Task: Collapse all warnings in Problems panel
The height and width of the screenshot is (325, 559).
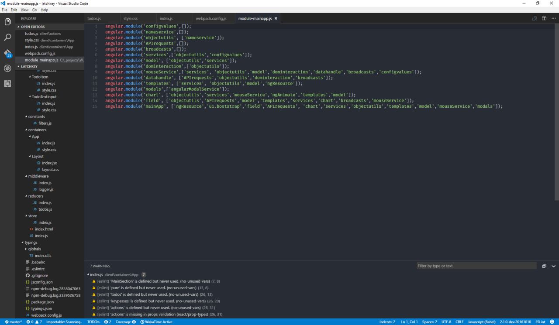Action: click(544, 266)
